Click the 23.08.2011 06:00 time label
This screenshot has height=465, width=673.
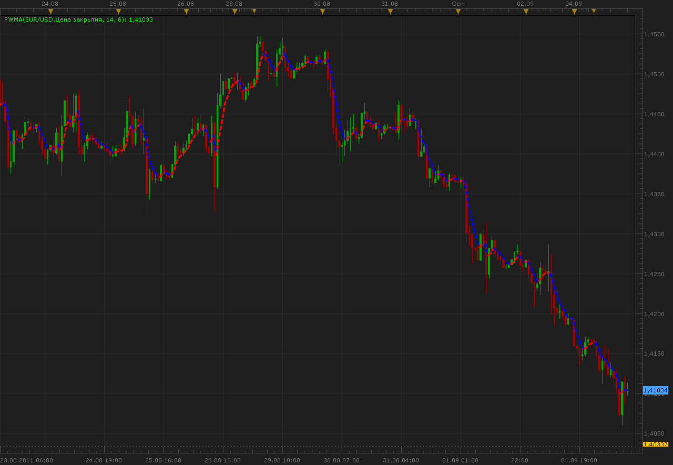pyautogui.click(x=26, y=460)
